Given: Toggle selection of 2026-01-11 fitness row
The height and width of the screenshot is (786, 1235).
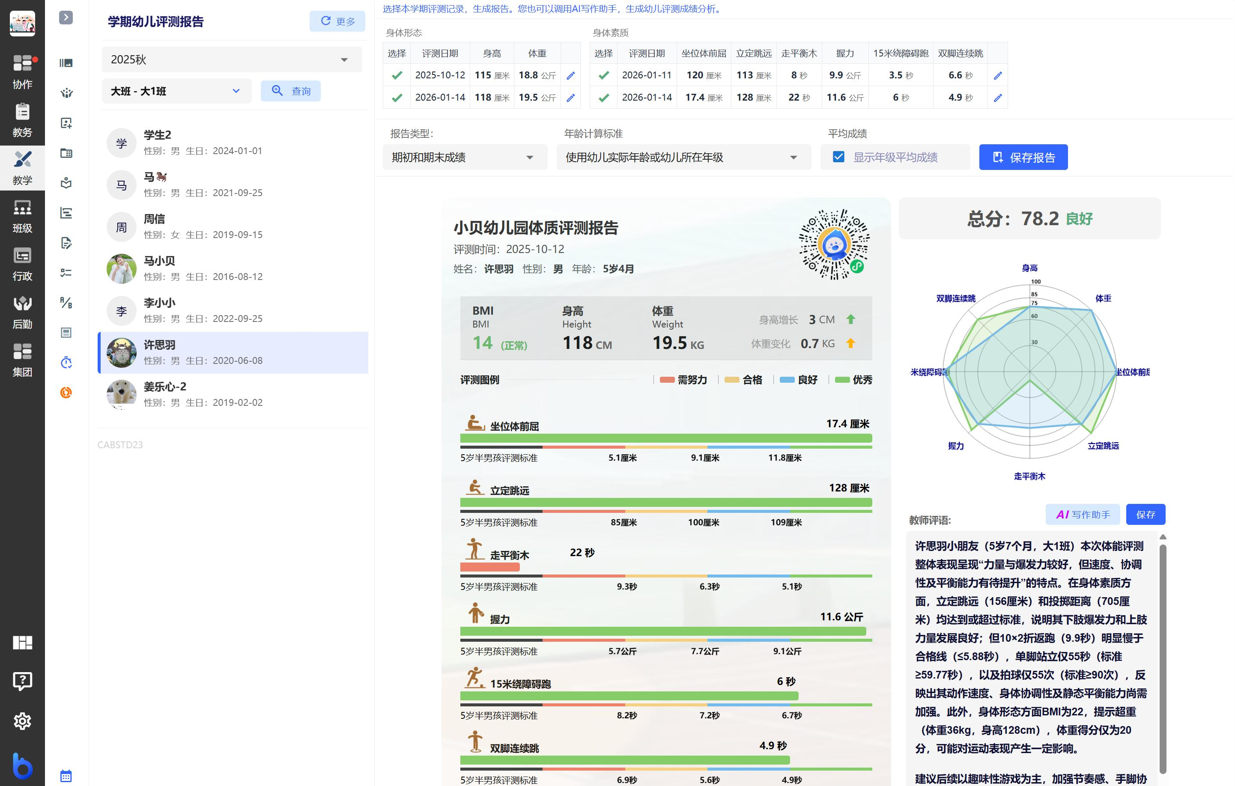Looking at the screenshot, I should click(x=604, y=75).
